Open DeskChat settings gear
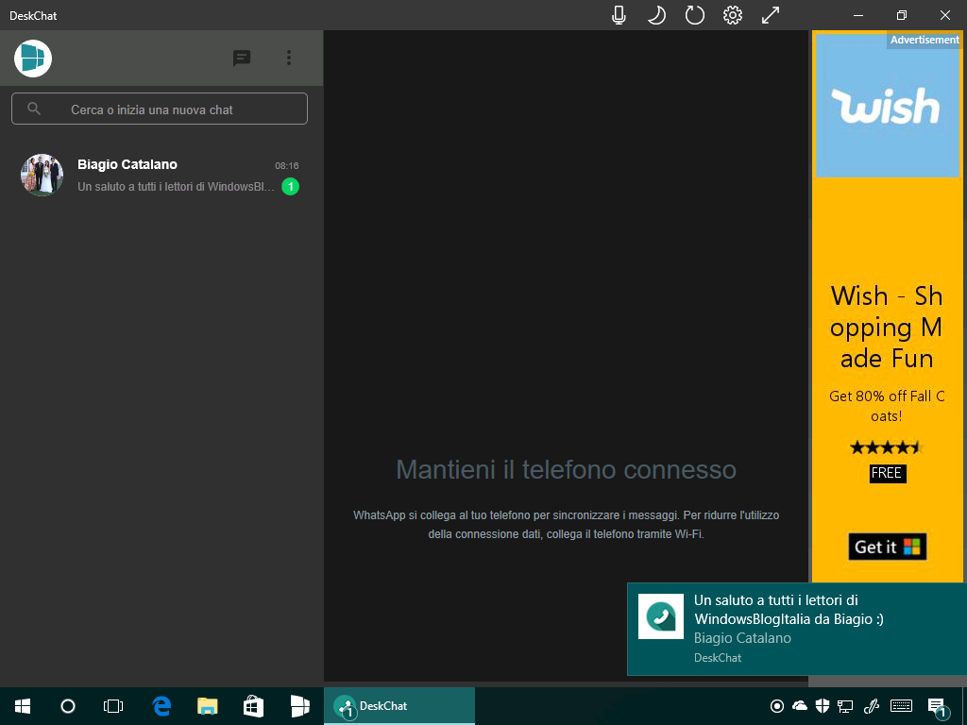 (733, 15)
